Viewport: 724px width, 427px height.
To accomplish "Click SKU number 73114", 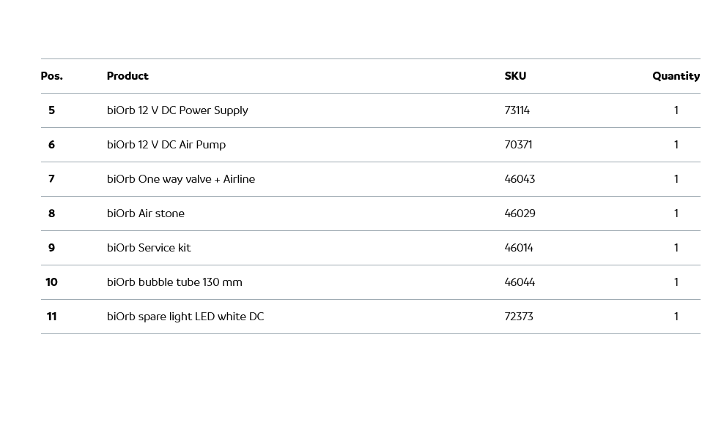I will pyautogui.click(x=517, y=110).
